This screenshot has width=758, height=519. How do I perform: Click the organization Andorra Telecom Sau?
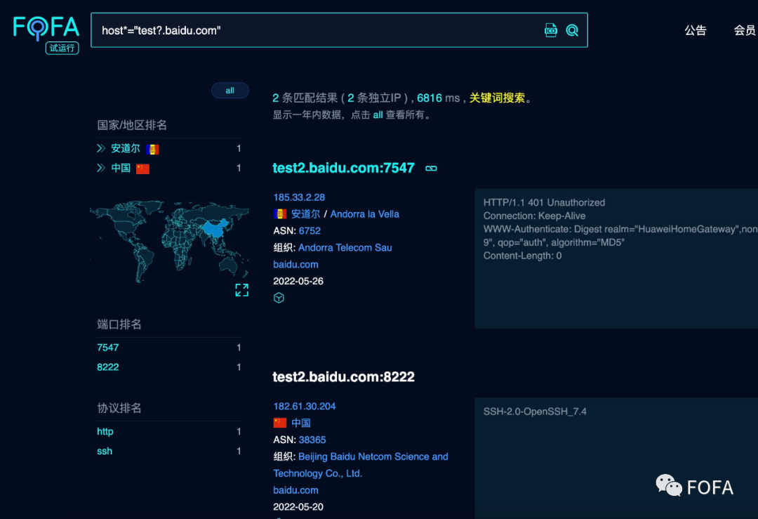[x=345, y=248]
